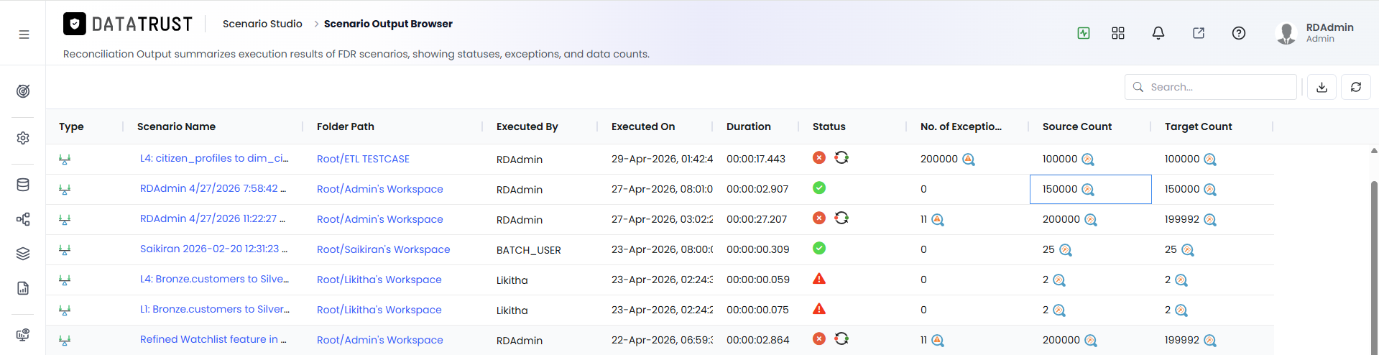Screen dimensions: 1379x355
Task: Go to Scenario Studio breadcrumb
Action: (x=262, y=24)
